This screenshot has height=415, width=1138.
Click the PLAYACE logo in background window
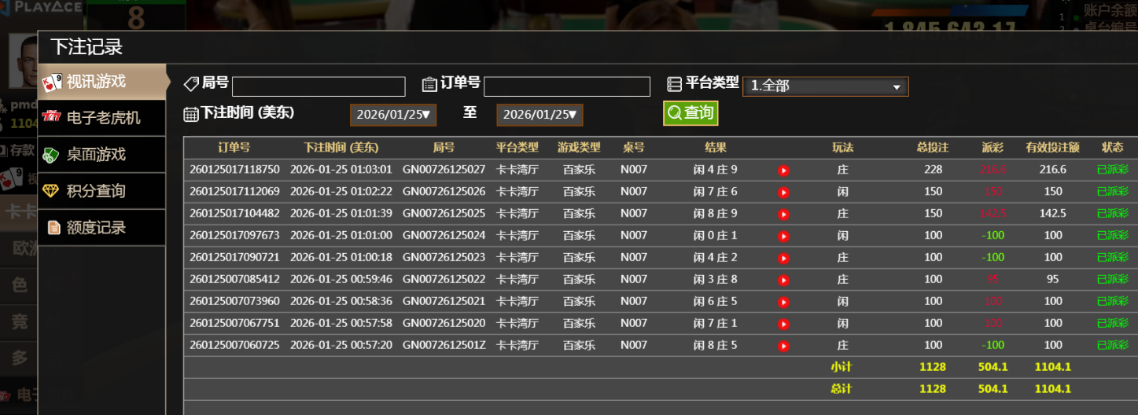pos(40,6)
